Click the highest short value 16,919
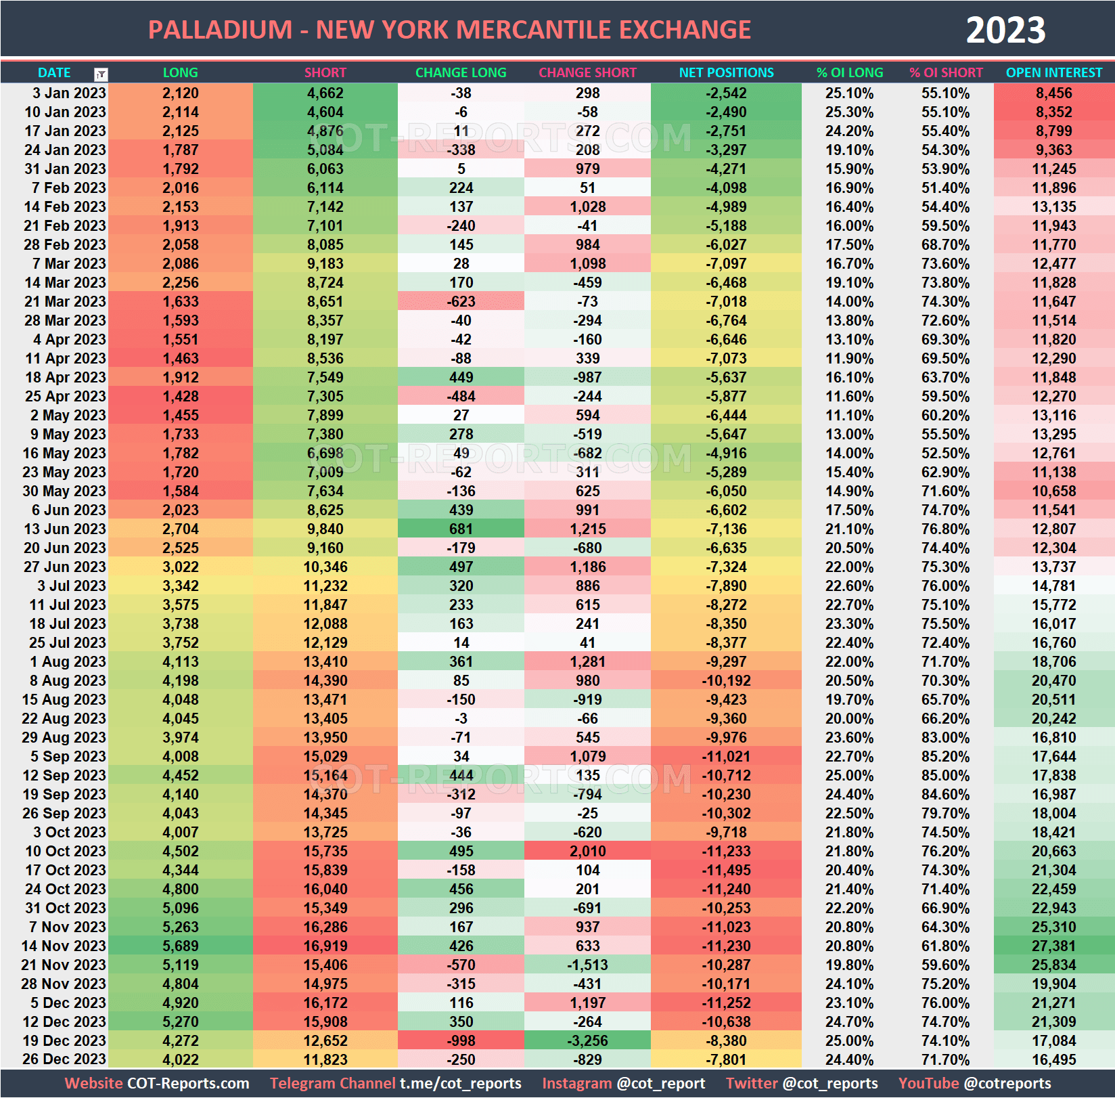 click(x=325, y=946)
